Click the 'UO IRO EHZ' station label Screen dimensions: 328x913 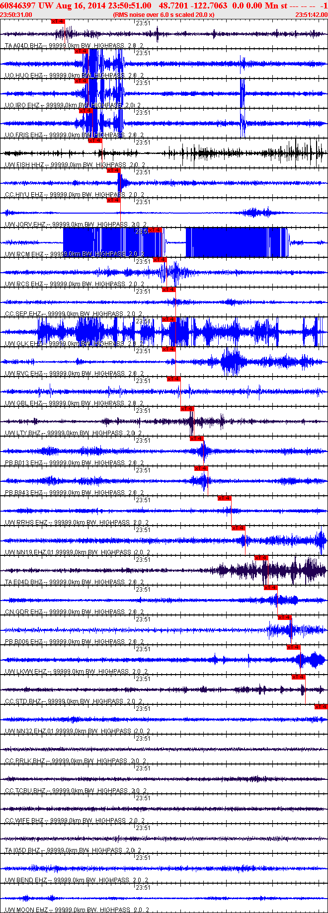pyautogui.click(x=22, y=105)
